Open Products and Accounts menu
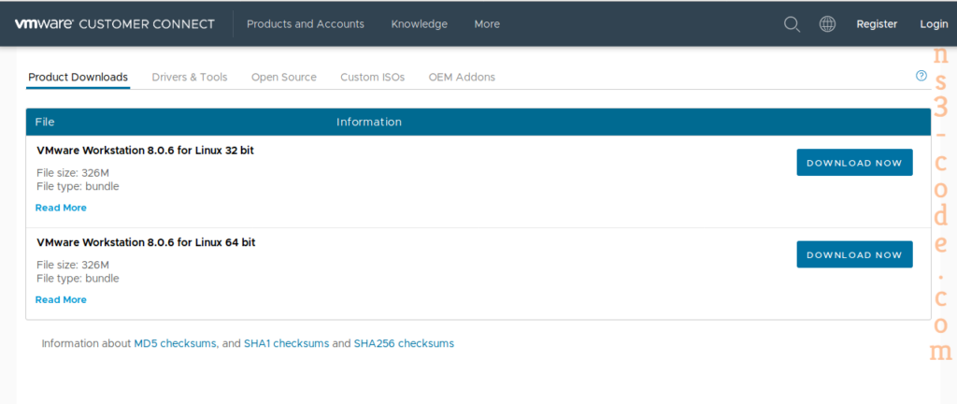 tap(306, 24)
